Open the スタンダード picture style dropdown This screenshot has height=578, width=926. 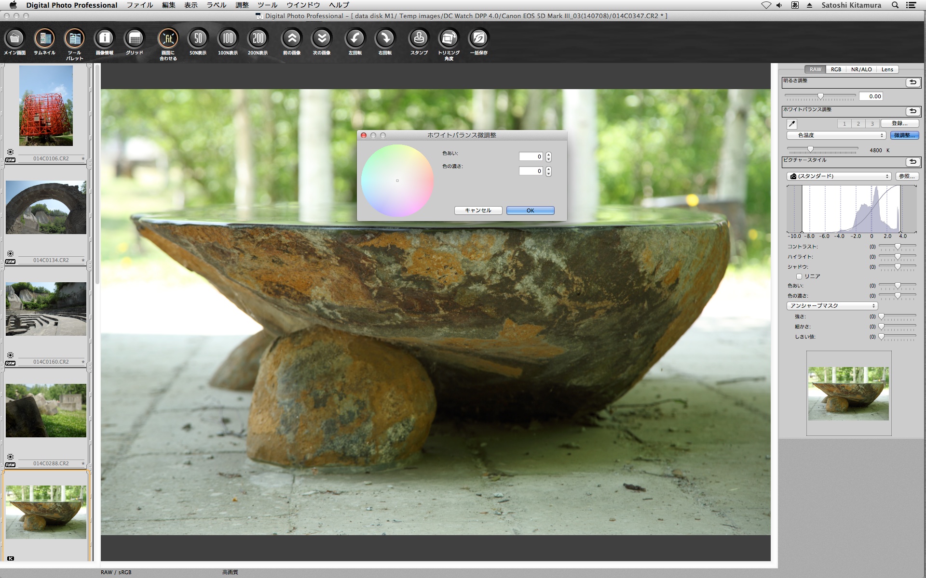click(839, 176)
